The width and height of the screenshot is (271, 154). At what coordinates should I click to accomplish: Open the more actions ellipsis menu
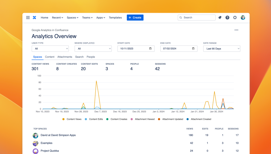pyautogui.click(x=236, y=30)
